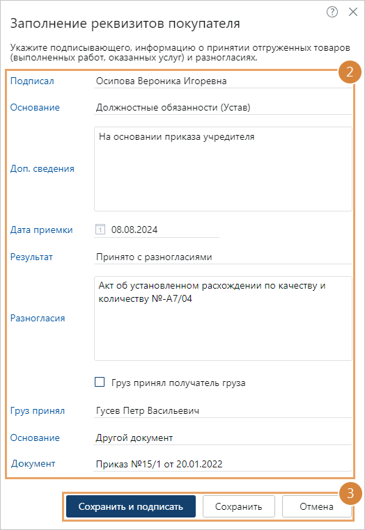Viewport: 365px width, 530px height.
Task: Click the date value 08.08.2024
Action: click(x=134, y=230)
